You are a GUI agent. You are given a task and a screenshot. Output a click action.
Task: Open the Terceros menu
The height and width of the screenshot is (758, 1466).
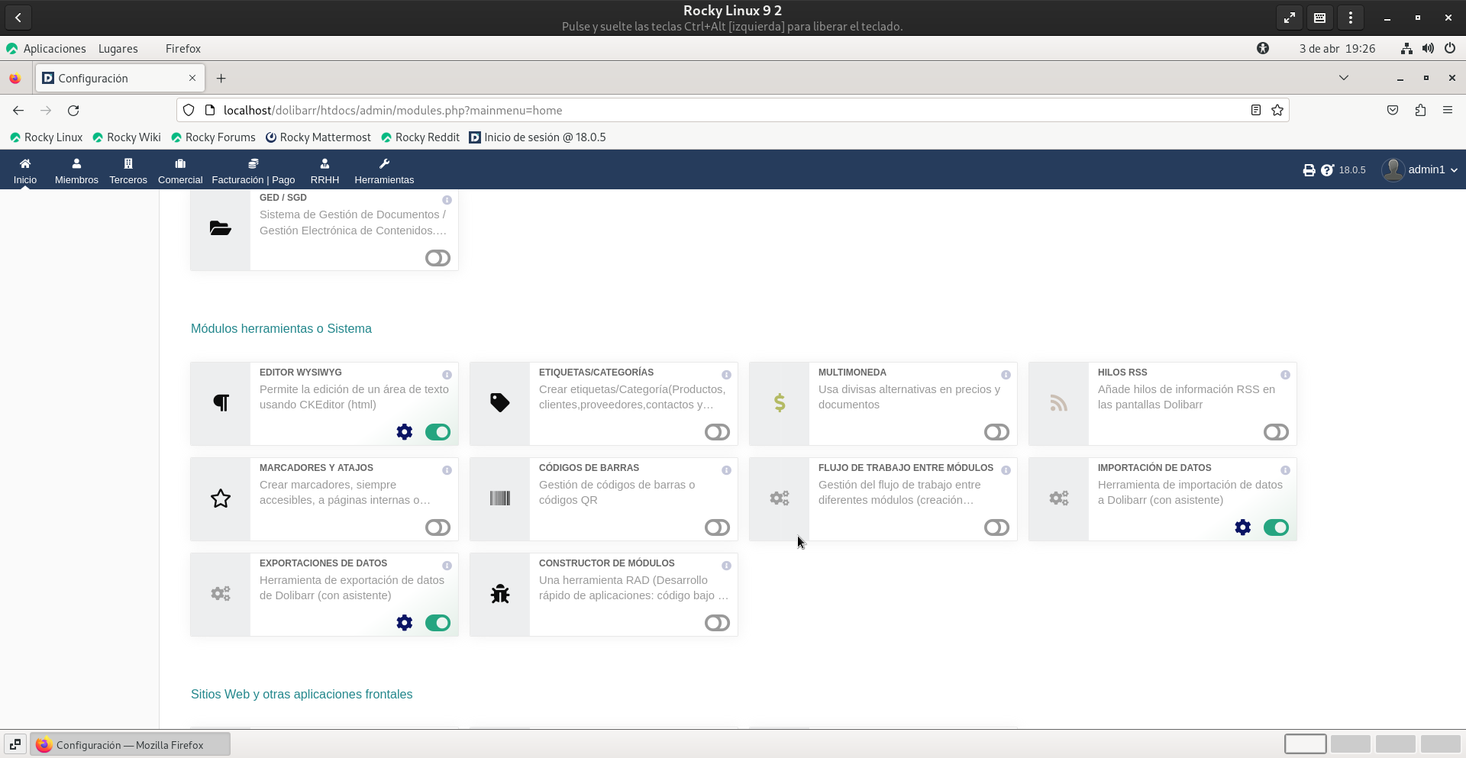[128, 171]
